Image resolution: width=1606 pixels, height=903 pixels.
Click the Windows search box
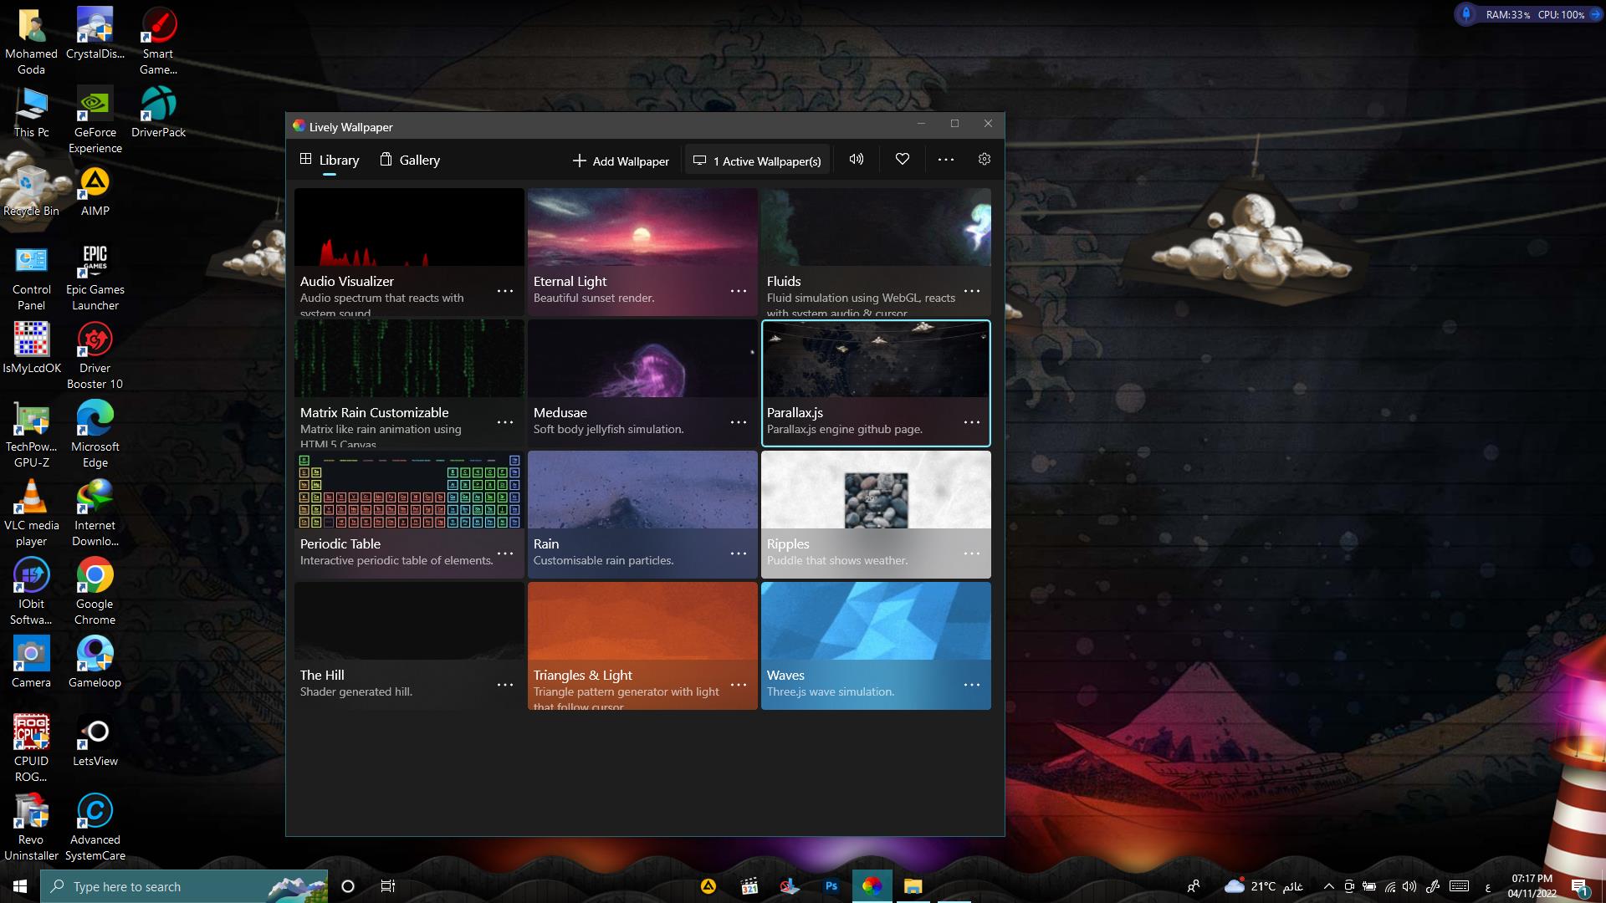167,886
